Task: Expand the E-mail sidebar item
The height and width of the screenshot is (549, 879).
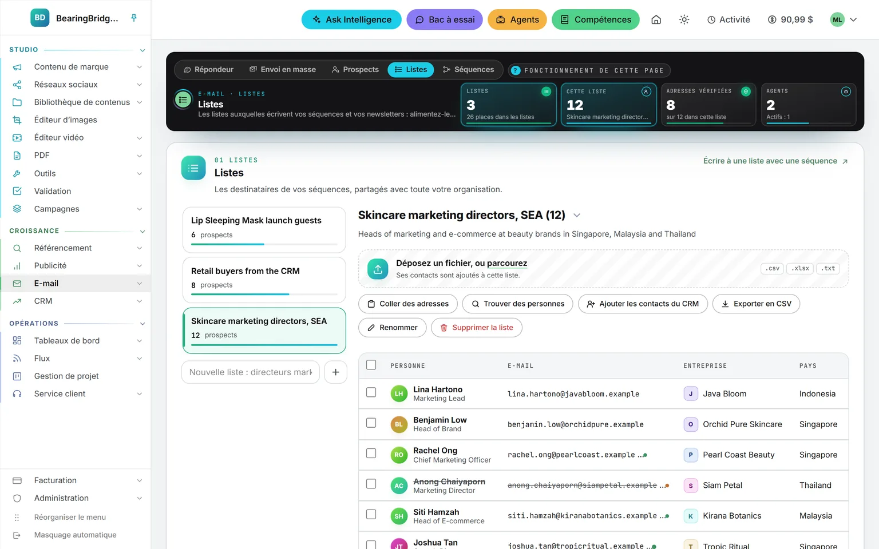Action: tap(139, 284)
